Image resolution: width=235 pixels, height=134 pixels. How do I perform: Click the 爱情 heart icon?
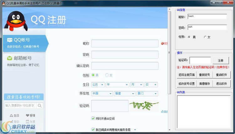point(28,115)
